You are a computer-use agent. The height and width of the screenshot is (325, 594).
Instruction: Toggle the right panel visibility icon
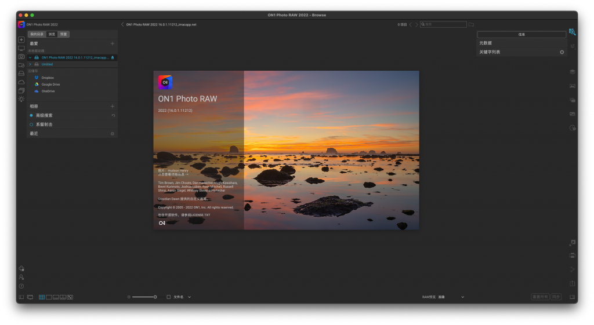point(573,297)
